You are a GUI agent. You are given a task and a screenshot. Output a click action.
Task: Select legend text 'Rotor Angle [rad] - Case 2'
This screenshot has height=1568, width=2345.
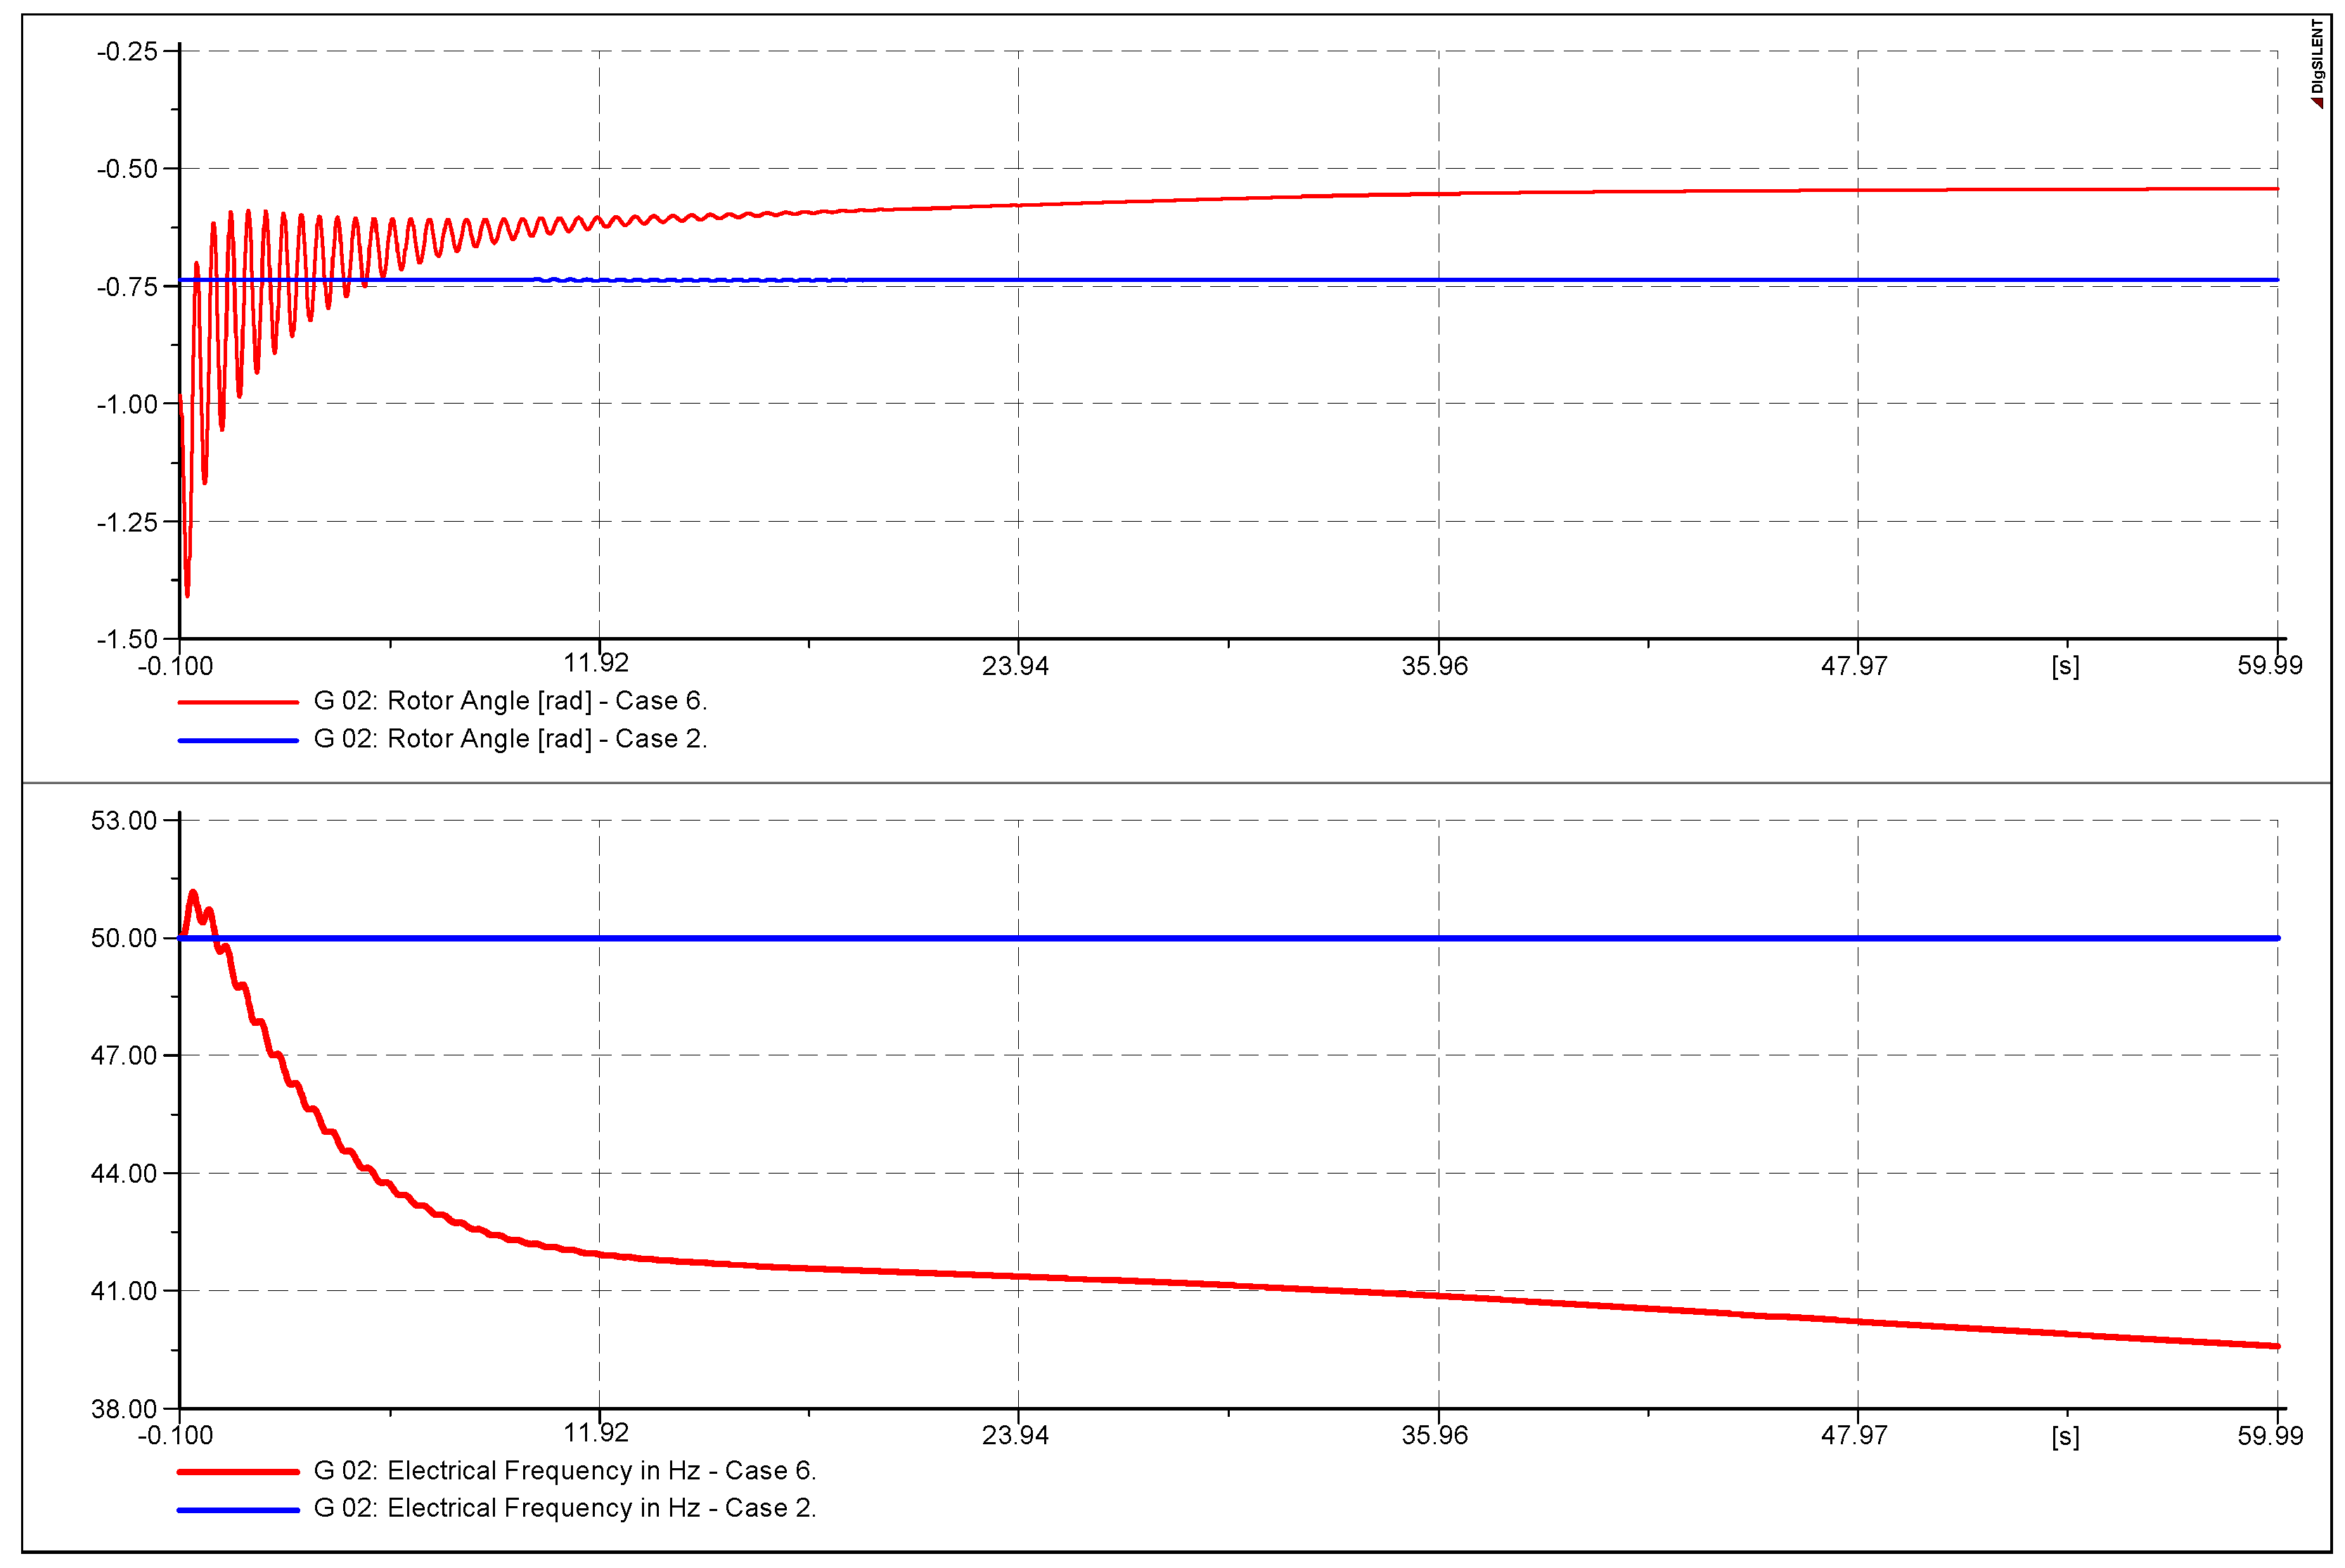(x=510, y=739)
